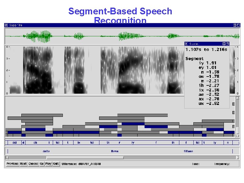Click the Scores window iconify icon
This screenshot has width=244, height=183.
(224, 44)
